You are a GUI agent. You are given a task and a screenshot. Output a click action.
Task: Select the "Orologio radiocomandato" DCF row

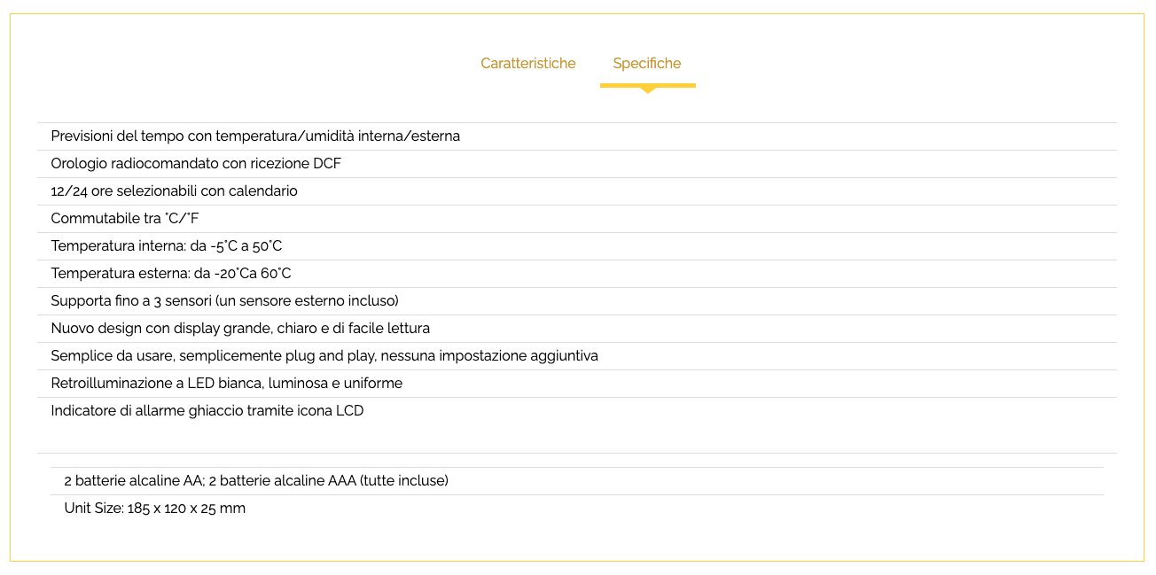pos(196,164)
